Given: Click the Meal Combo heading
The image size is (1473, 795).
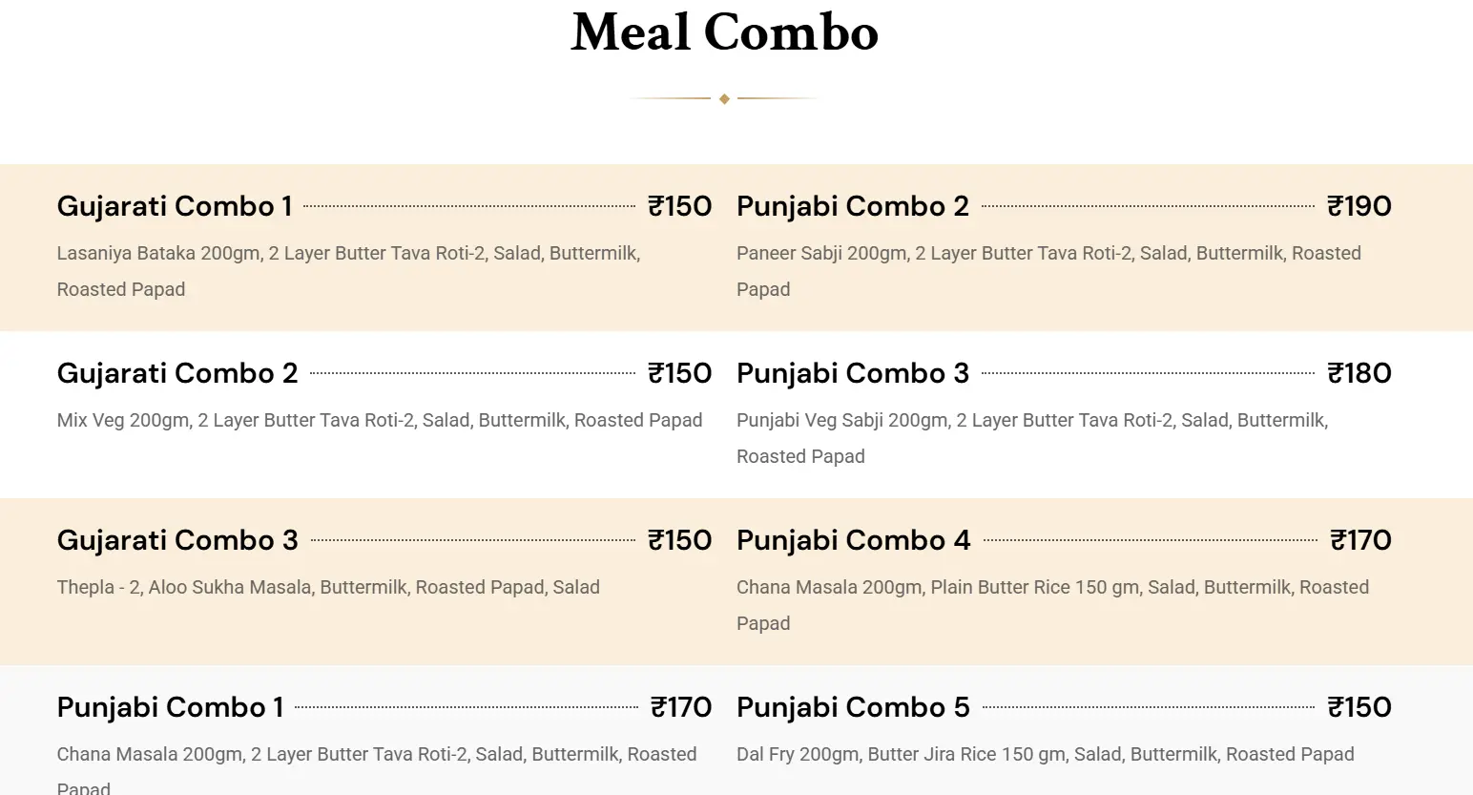Looking at the screenshot, I should click(725, 32).
